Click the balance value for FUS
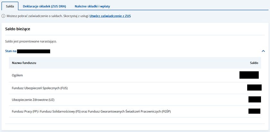The height and width of the screenshot is (132, 270). tap(254, 87)
